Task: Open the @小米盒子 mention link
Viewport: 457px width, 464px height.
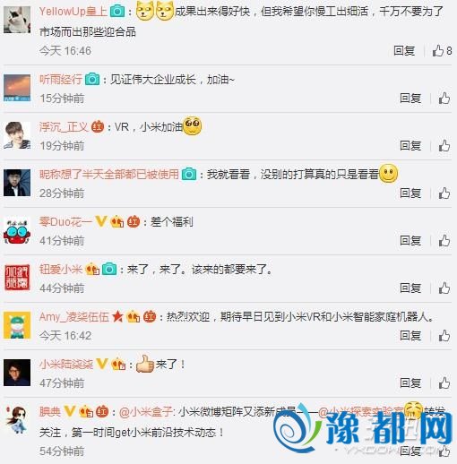Action: pyautogui.click(x=146, y=412)
